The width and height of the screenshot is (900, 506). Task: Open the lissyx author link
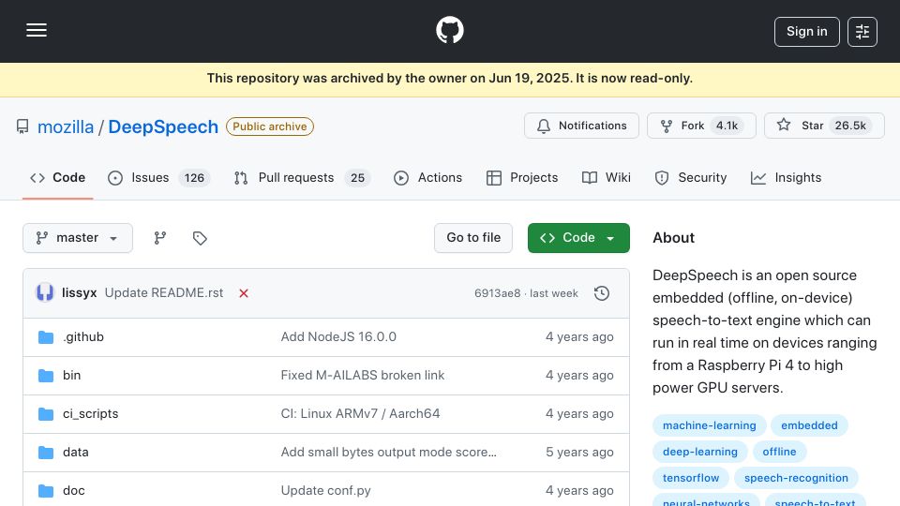tap(79, 292)
